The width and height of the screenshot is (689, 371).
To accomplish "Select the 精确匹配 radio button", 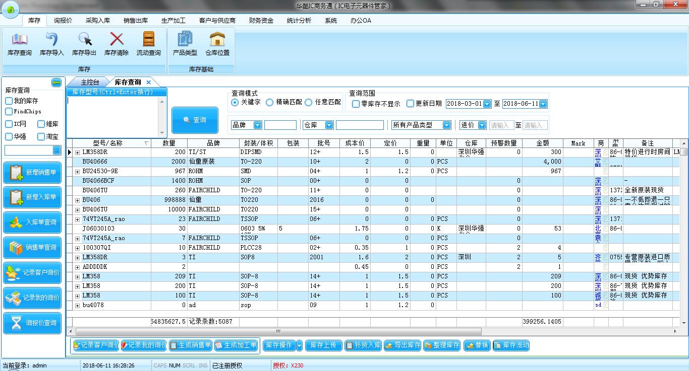I will pos(270,102).
